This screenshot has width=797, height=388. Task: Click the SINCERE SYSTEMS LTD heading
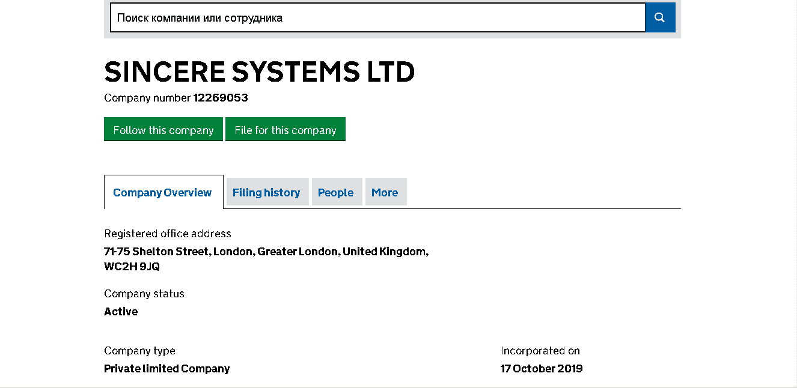(x=259, y=72)
